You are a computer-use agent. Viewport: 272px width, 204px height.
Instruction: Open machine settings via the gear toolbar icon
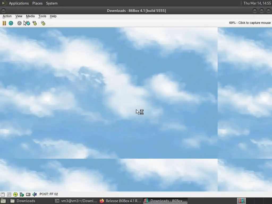43,23
